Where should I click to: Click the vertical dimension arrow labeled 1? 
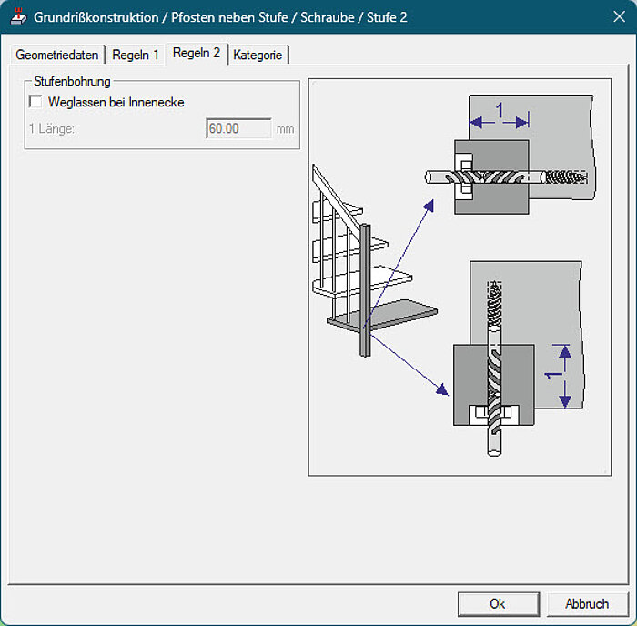564,376
